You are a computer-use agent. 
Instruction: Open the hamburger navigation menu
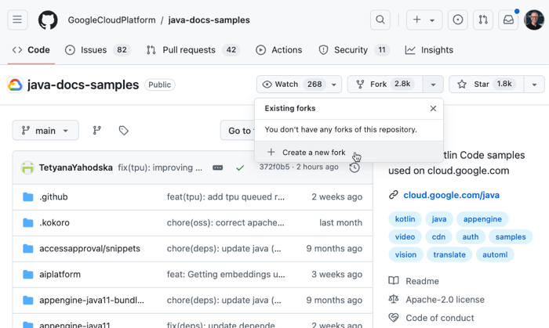(x=17, y=20)
